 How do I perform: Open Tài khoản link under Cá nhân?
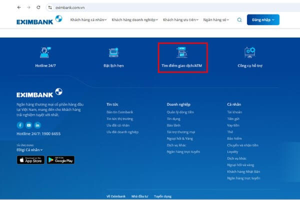click(x=234, y=112)
